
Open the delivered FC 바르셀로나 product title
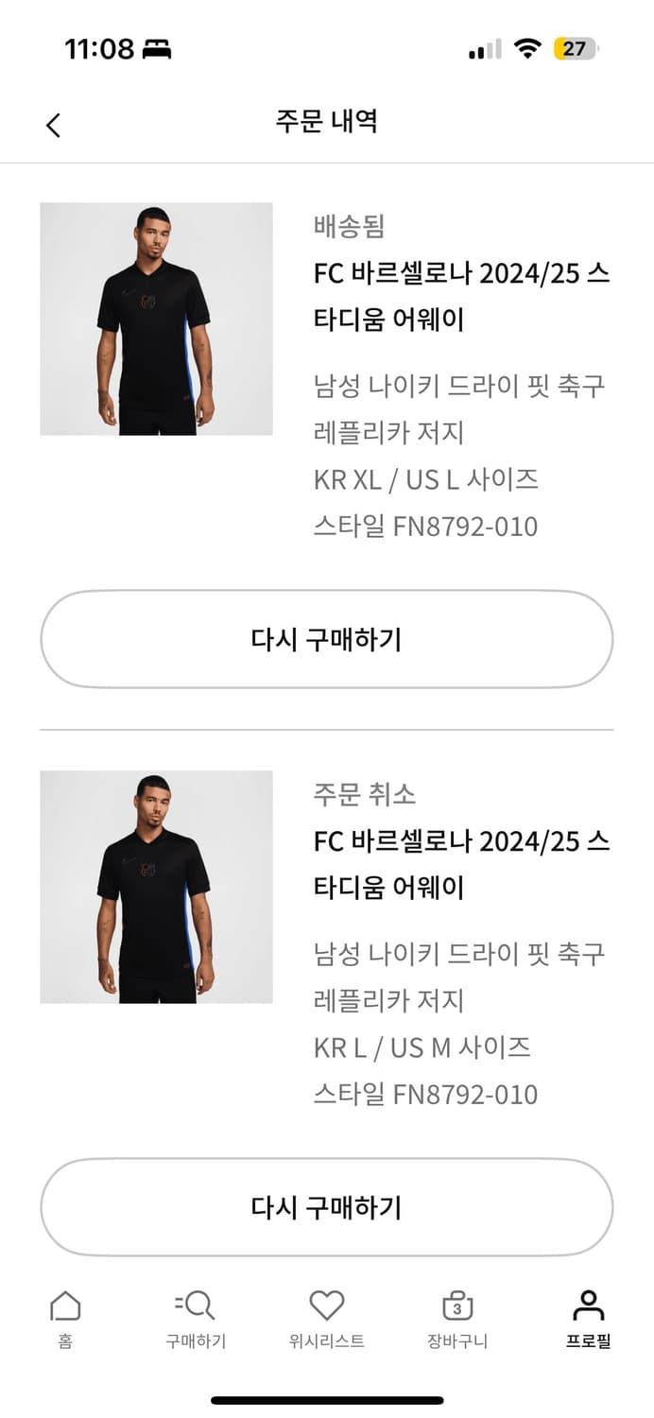coord(461,293)
